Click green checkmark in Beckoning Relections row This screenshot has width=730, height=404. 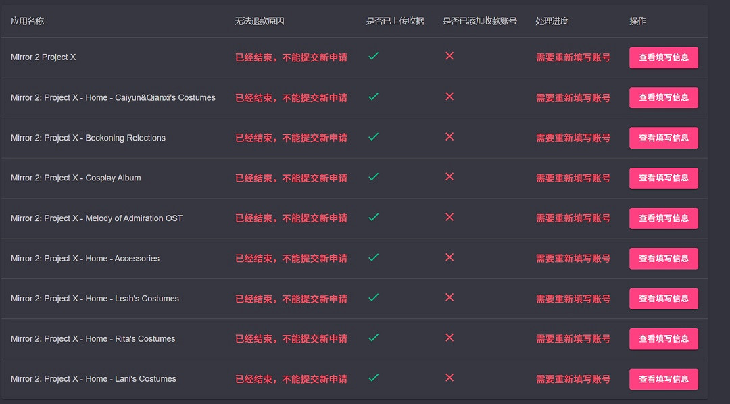[373, 136]
